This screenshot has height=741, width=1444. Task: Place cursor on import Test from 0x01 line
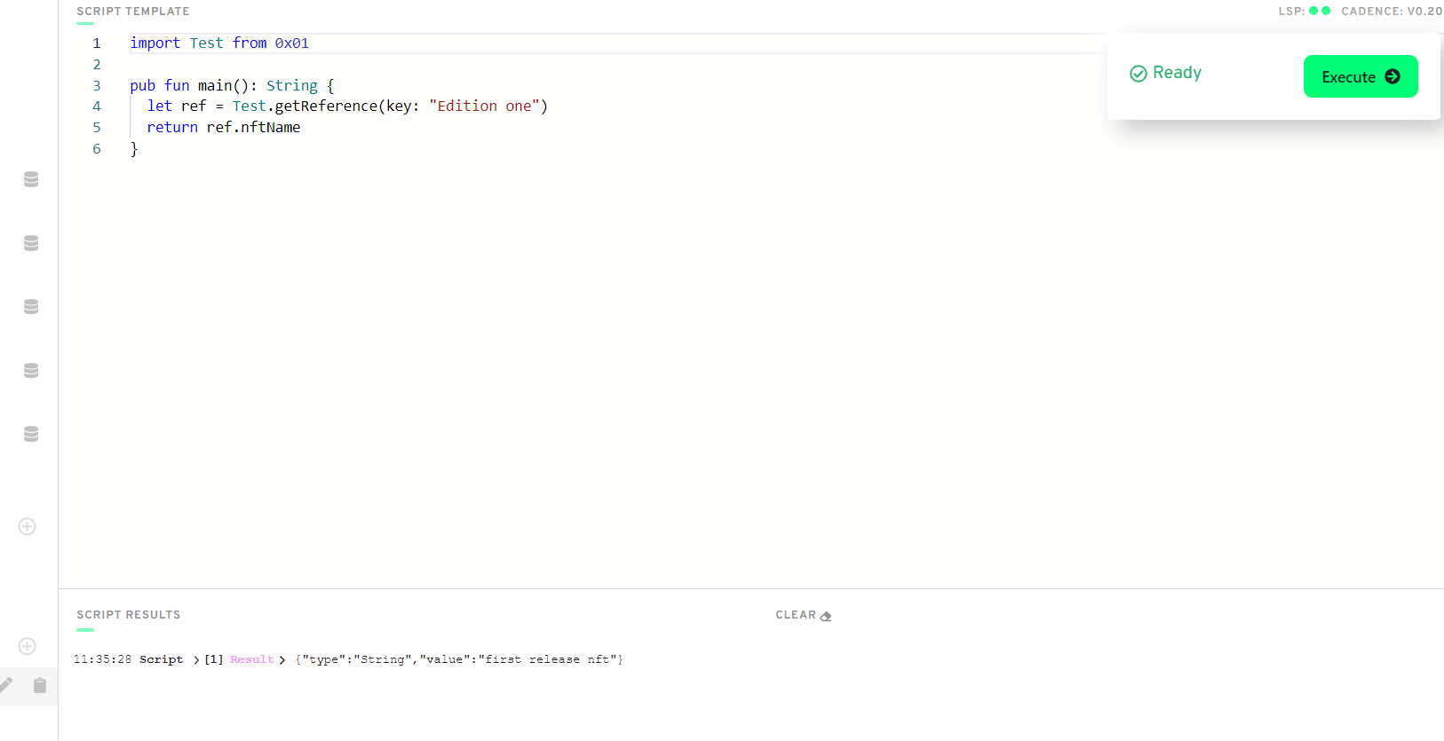point(219,43)
